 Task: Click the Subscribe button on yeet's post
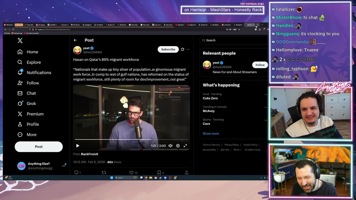click(168, 49)
